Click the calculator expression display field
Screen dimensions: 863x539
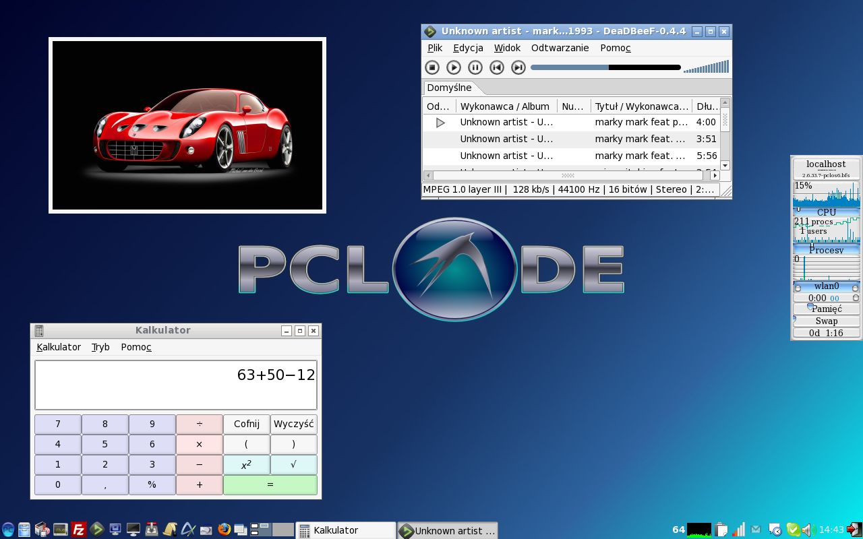coord(176,385)
